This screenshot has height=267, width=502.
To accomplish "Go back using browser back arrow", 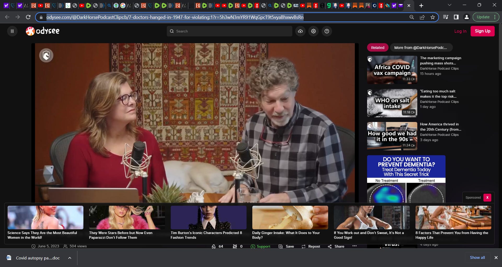I will pos(7,17).
